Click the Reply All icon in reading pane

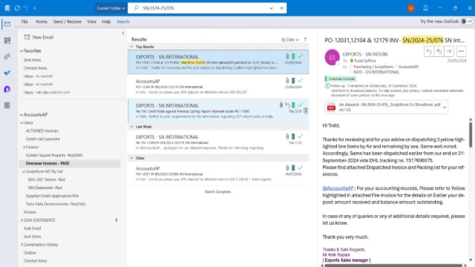439,51
